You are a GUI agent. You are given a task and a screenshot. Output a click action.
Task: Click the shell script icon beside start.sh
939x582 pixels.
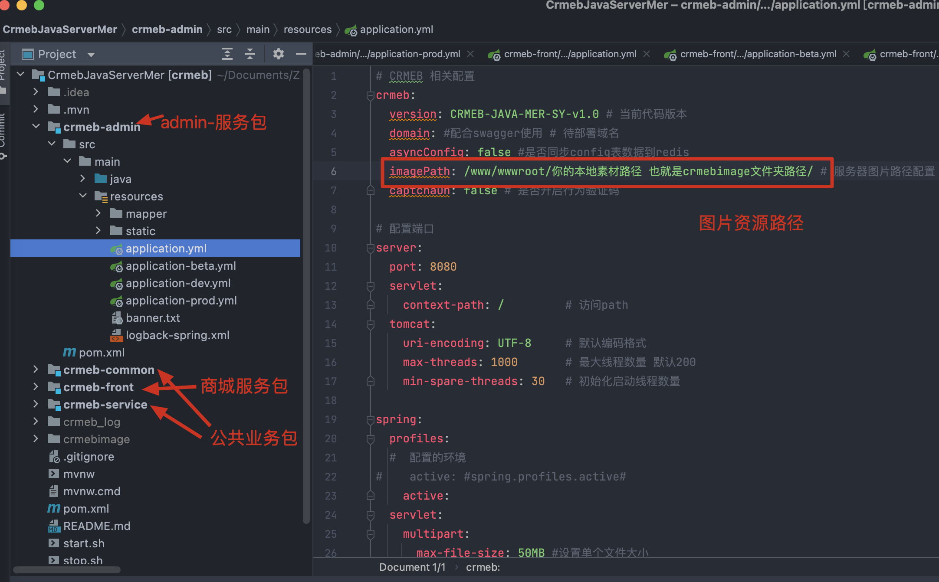[x=54, y=543]
